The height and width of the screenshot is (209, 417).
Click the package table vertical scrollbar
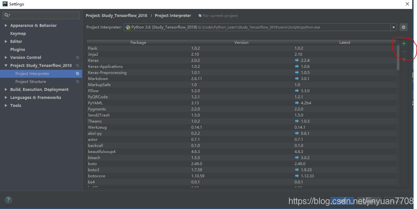pos(398,58)
